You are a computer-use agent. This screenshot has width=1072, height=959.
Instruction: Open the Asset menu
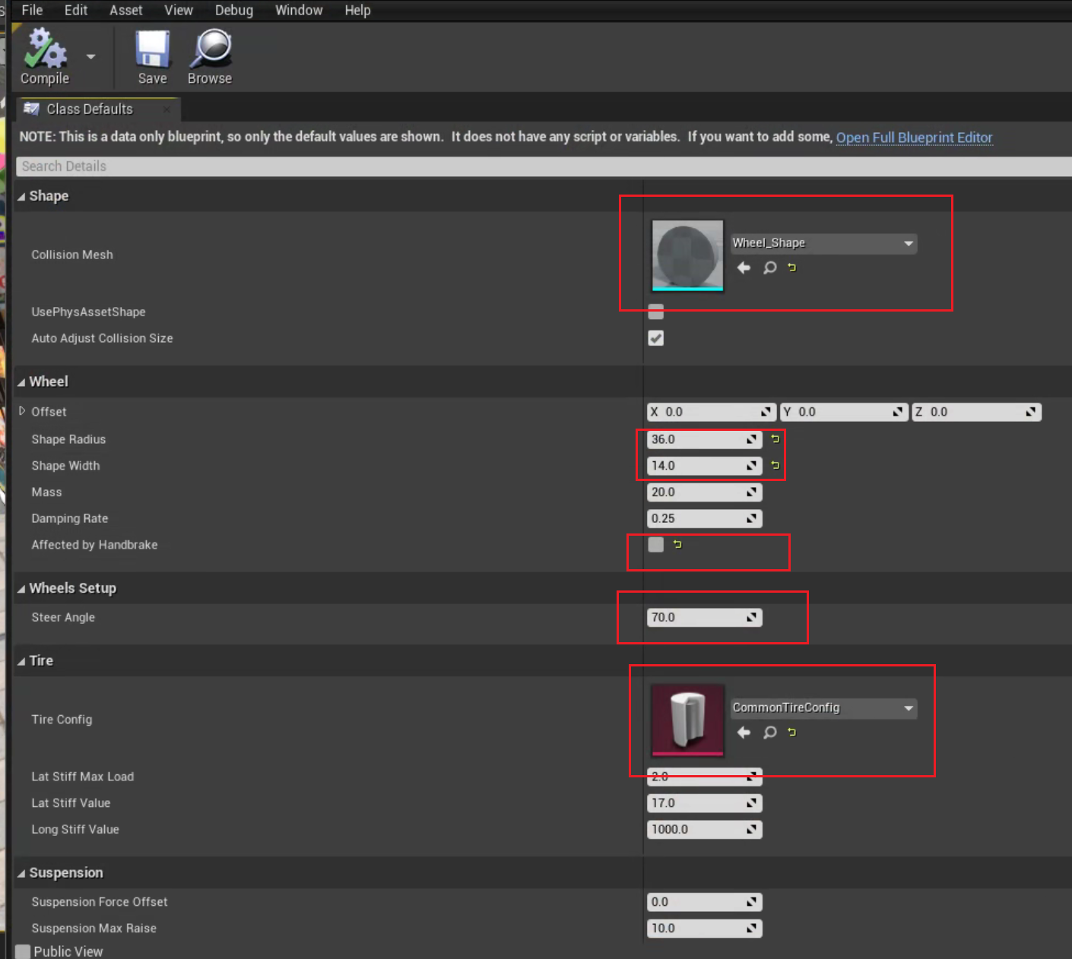click(125, 11)
